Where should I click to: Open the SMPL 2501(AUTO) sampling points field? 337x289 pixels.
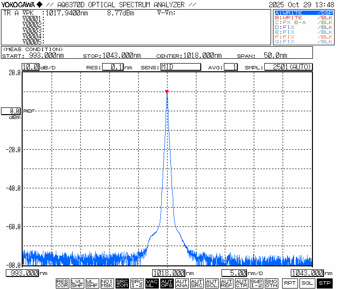[x=288, y=67]
